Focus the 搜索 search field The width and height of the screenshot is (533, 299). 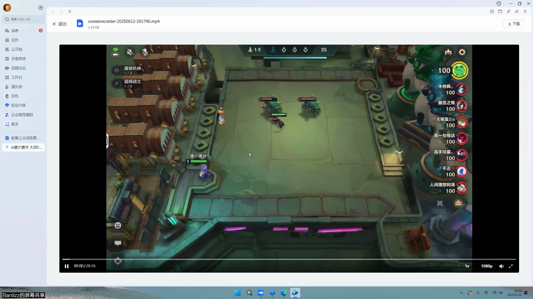[x=24, y=19]
